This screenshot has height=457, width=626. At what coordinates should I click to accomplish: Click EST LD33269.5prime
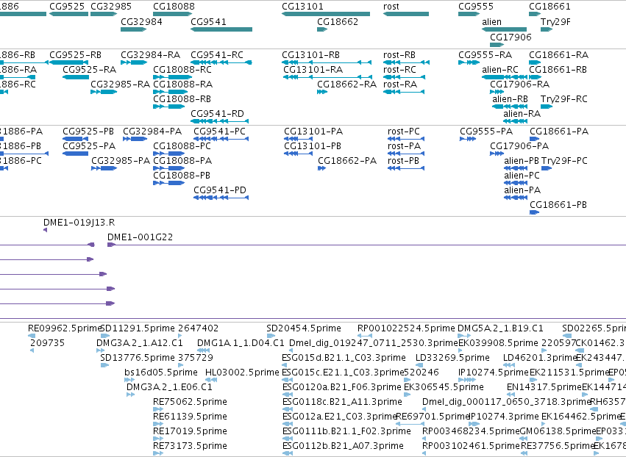pyautogui.click(x=452, y=358)
